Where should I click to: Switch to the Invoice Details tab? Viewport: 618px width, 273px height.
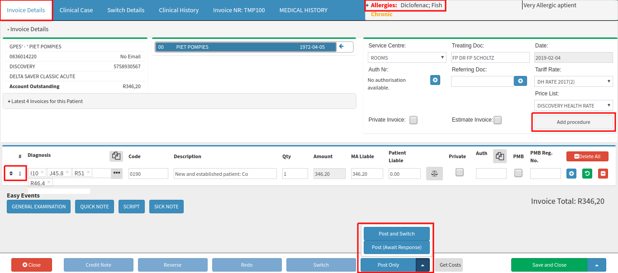point(26,10)
